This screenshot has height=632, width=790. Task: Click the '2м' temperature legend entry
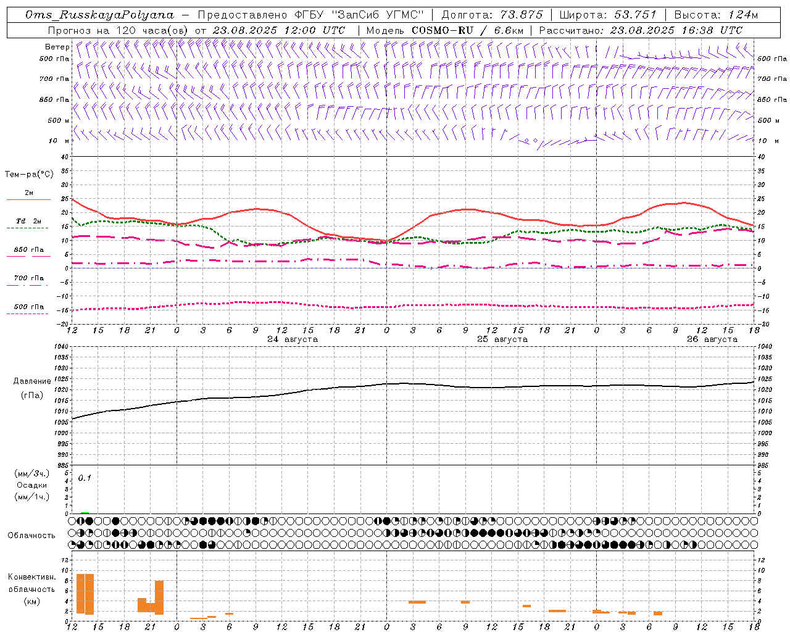tap(29, 193)
